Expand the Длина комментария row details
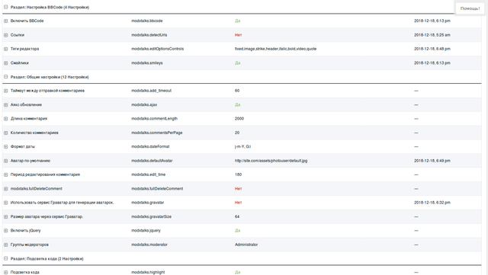Screen dimensions: 488x275 pos(5,119)
